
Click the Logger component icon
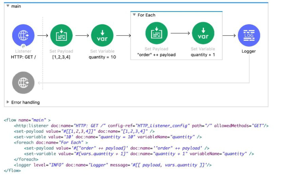(249, 35)
